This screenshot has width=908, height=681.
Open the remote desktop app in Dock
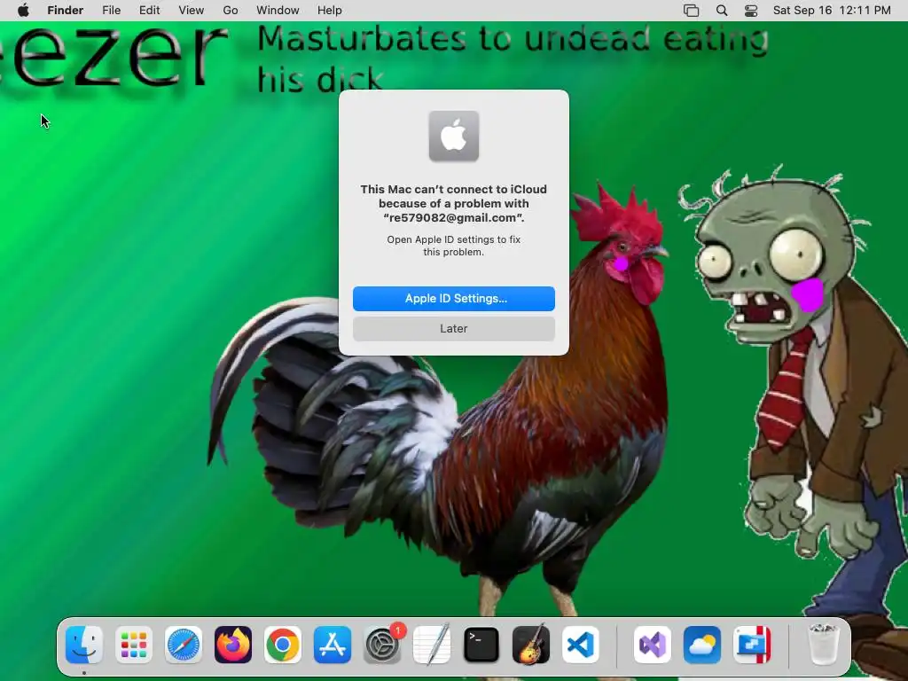[x=752, y=645]
